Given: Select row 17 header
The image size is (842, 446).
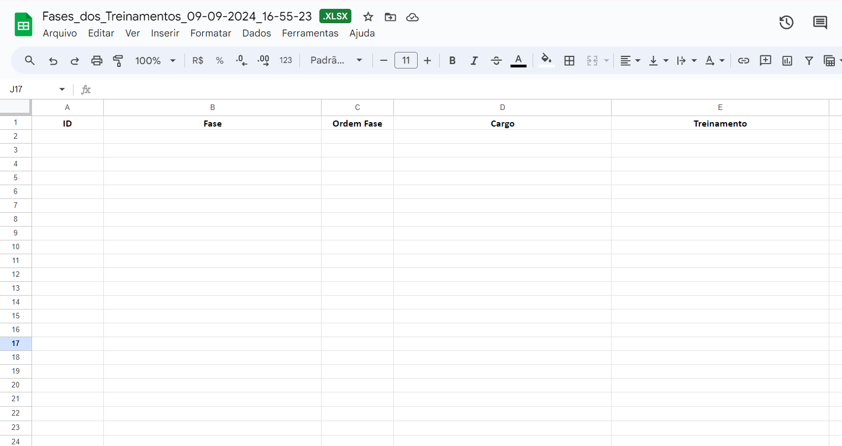Looking at the screenshot, I should coord(15,344).
